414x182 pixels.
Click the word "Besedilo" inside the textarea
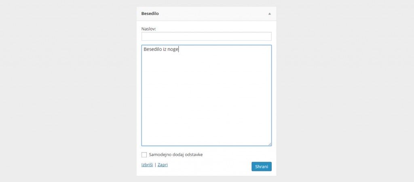152,50
